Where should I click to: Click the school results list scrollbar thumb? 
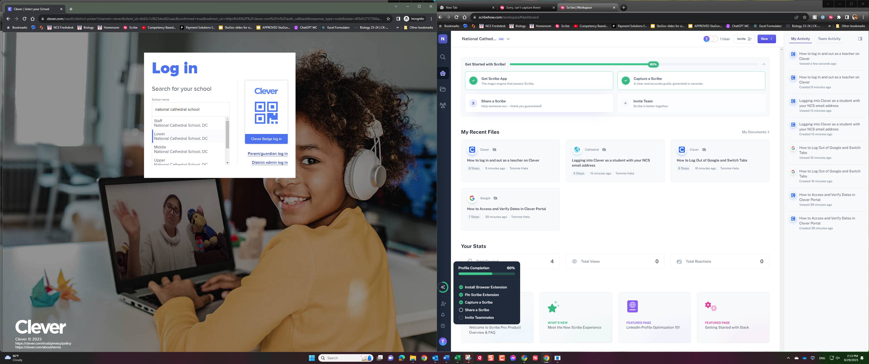tap(227, 134)
